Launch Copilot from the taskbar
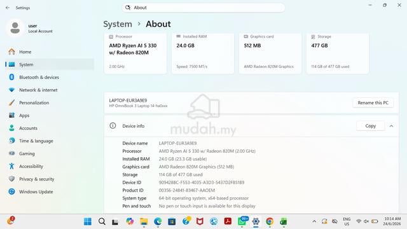The height and width of the screenshot is (229, 407). [130, 221]
